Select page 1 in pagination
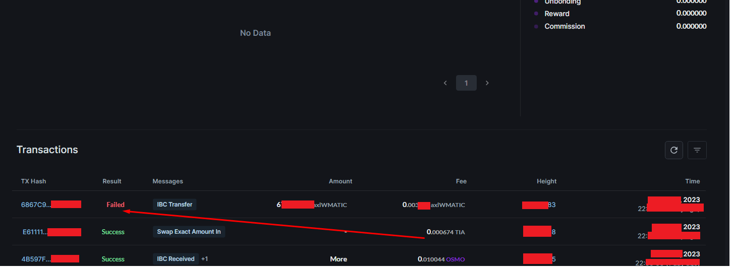 coord(466,83)
